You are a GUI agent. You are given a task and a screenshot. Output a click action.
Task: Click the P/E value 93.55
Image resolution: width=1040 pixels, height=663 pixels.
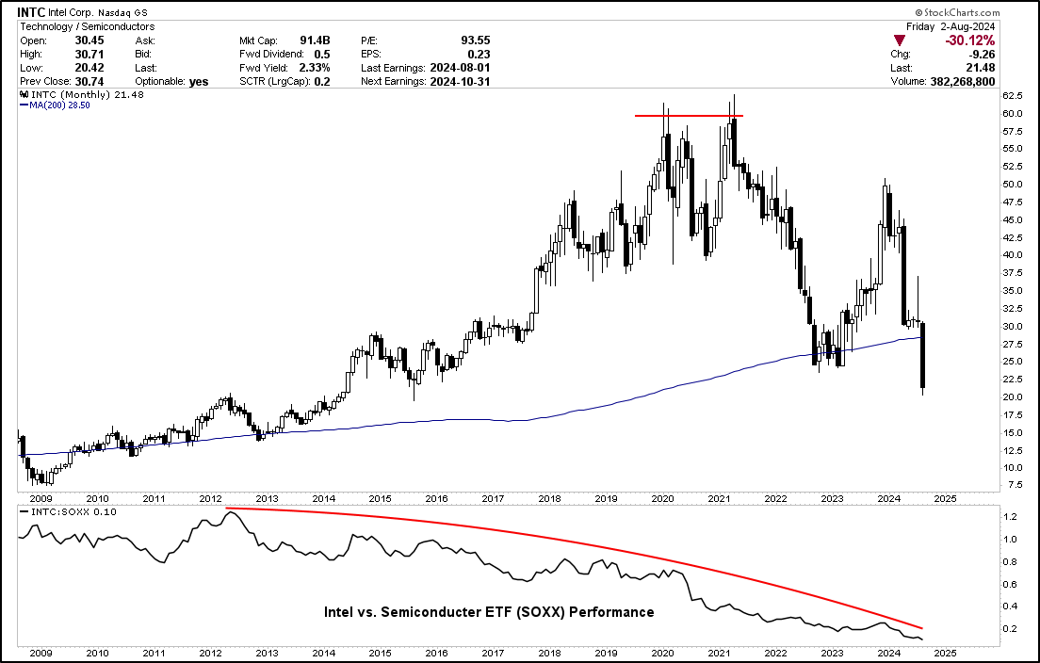pyautogui.click(x=476, y=40)
